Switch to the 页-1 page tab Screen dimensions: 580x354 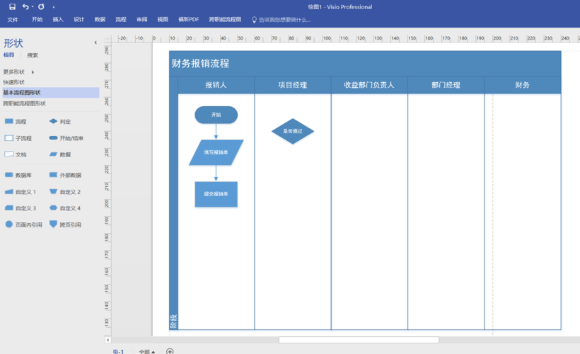pos(118,351)
